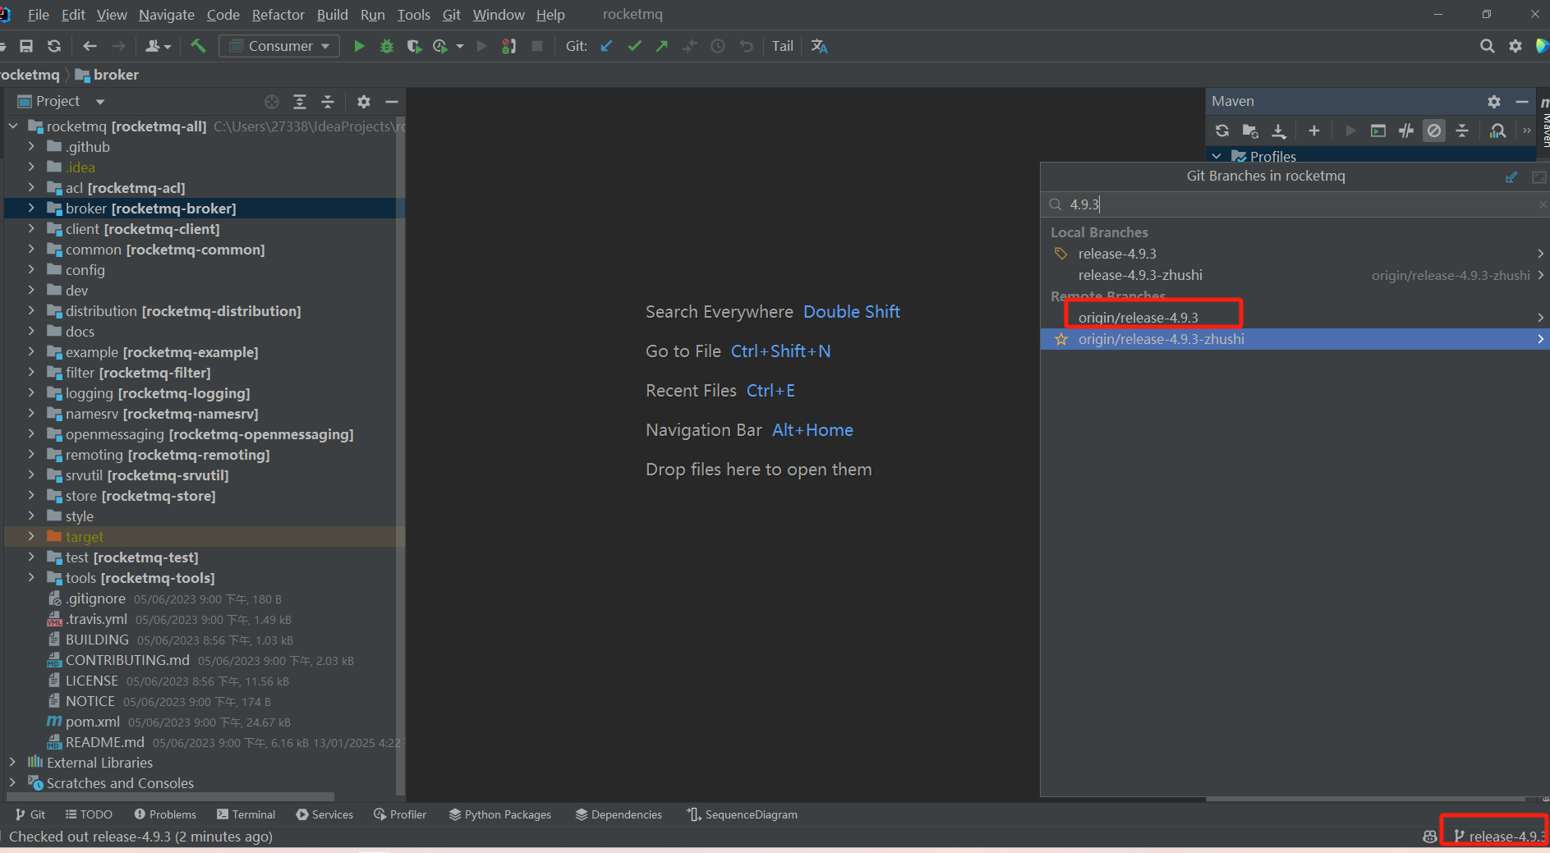Image resolution: width=1550 pixels, height=853 pixels.
Task: Select remote branch origin/release-4.9.3
Action: pos(1295,318)
